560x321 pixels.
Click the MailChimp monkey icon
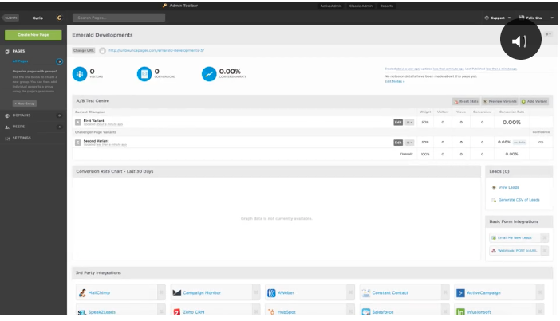point(82,293)
